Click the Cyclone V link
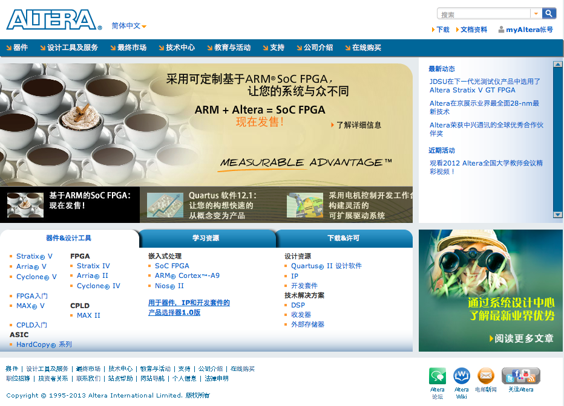 [36, 277]
